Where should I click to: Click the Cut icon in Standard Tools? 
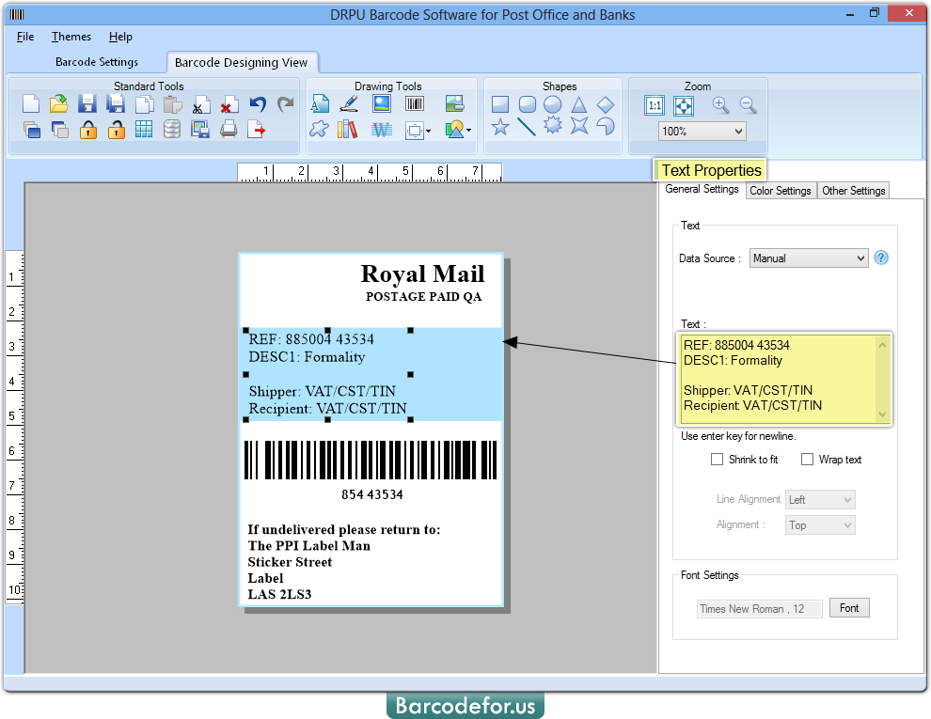pos(200,103)
